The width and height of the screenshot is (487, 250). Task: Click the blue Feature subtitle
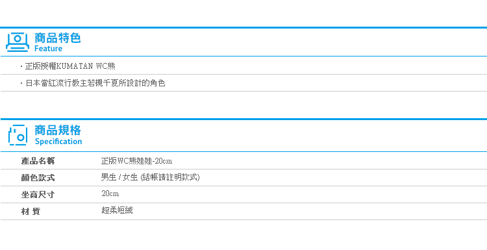click(48, 49)
